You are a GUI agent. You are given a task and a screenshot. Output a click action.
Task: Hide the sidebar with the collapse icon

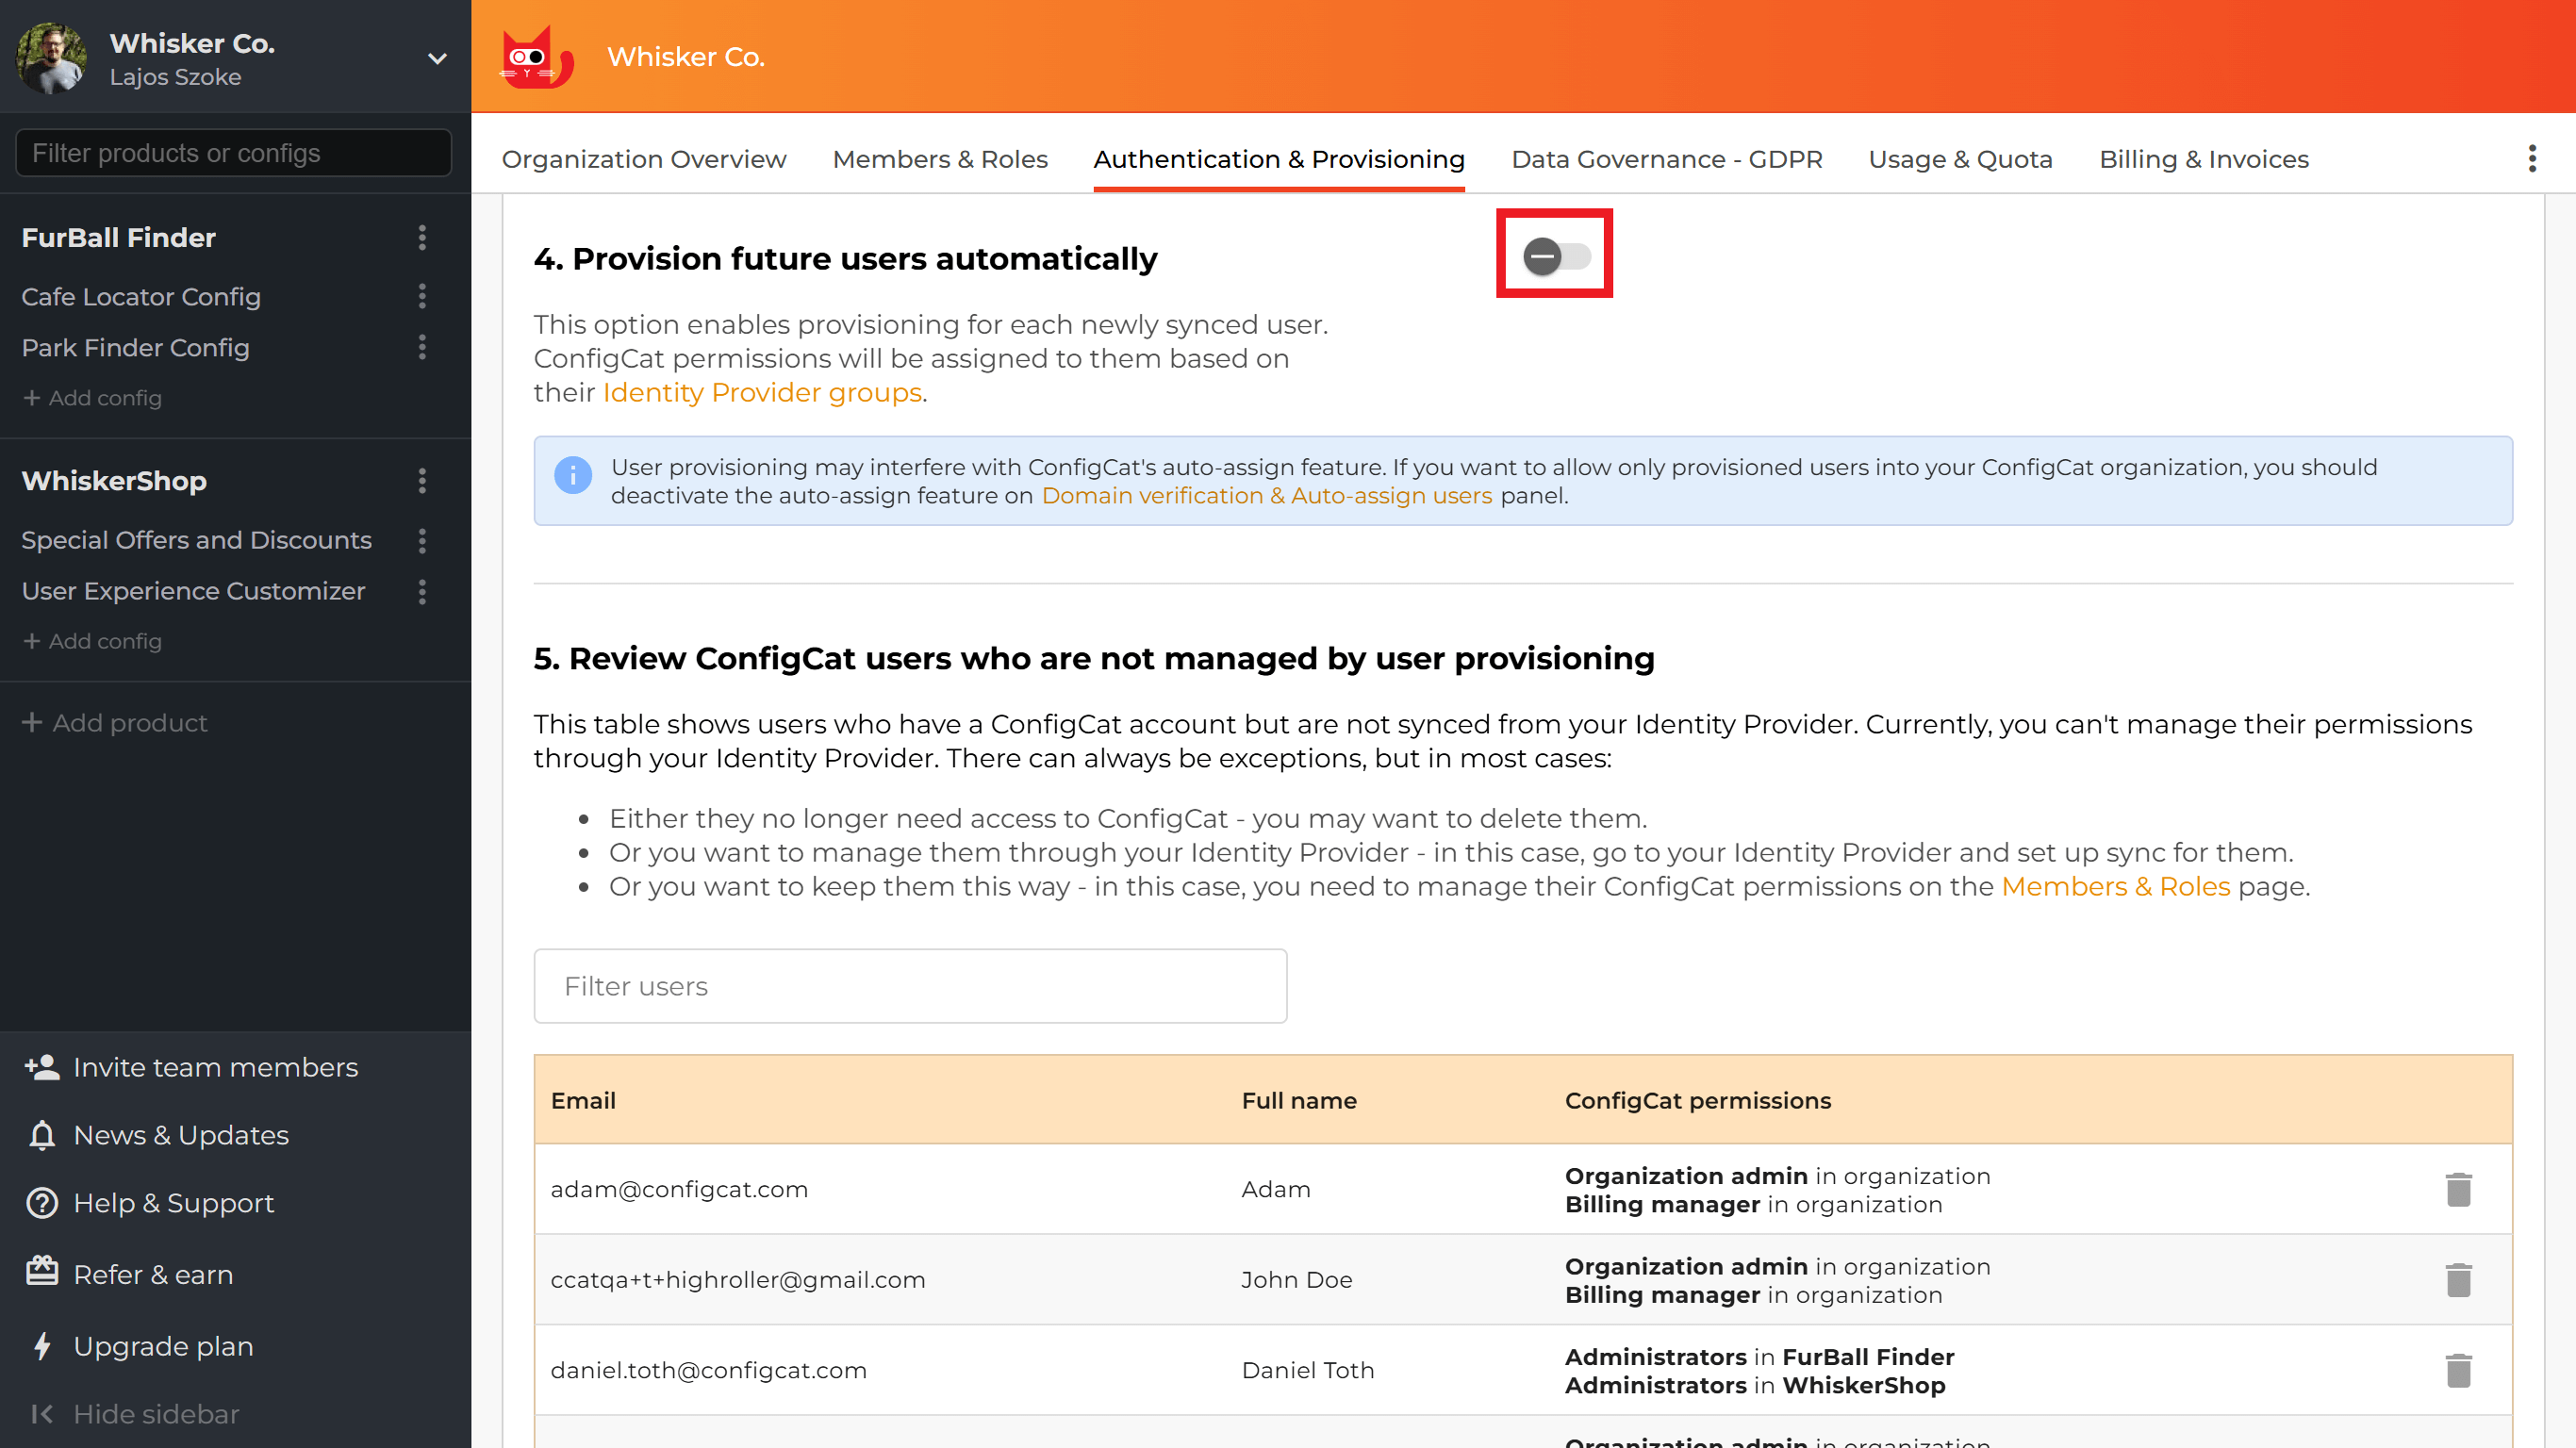coord(41,1413)
